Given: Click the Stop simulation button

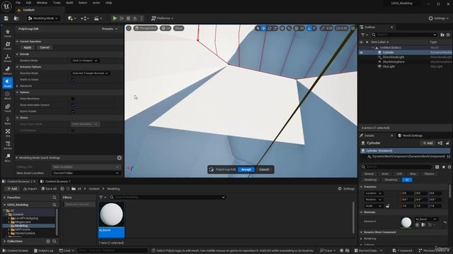Looking at the screenshot, I should (128, 18).
